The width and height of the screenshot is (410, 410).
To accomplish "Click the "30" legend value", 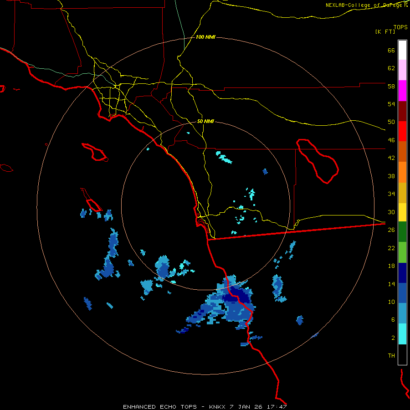I will coord(391,212).
